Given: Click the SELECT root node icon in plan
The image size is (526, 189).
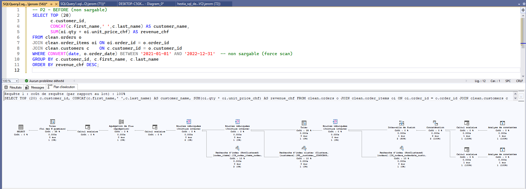Looking at the screenshot, I should [21, 127].
